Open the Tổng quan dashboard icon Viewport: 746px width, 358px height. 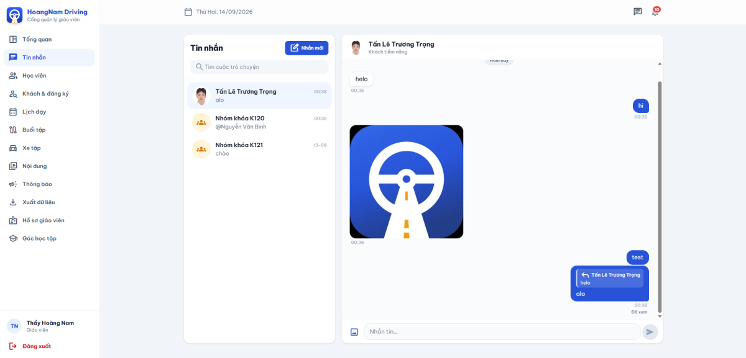point(13,40)
